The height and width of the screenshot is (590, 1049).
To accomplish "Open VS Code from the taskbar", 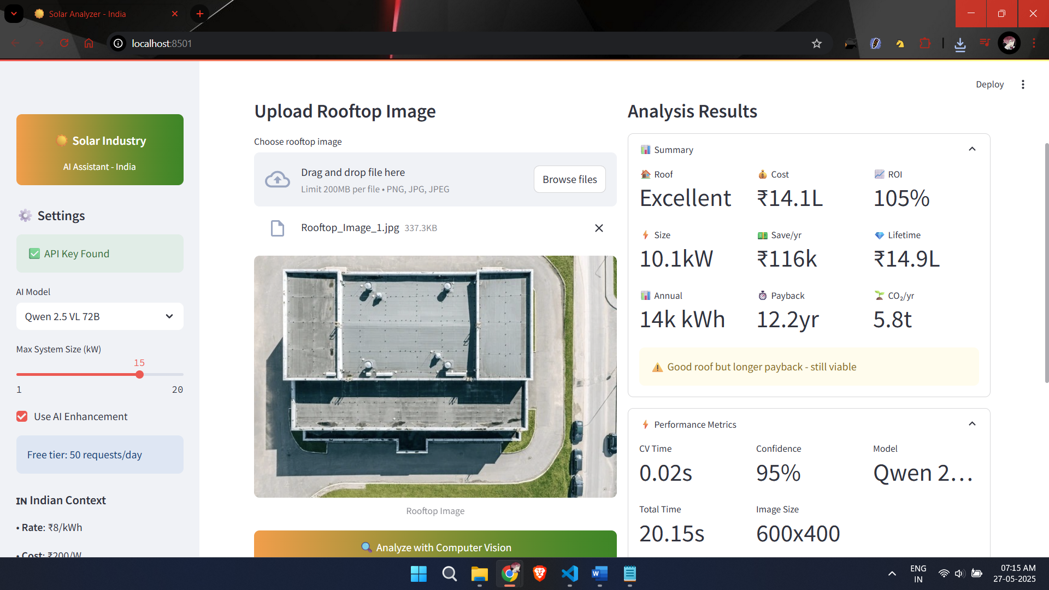I will (569, 574).
